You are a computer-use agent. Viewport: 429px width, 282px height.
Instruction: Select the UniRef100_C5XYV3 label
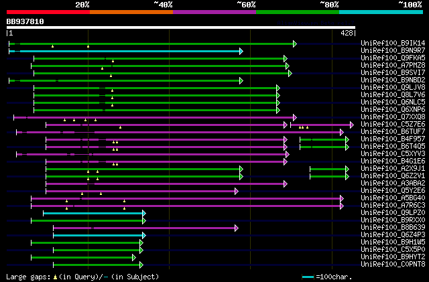point(393,154)
